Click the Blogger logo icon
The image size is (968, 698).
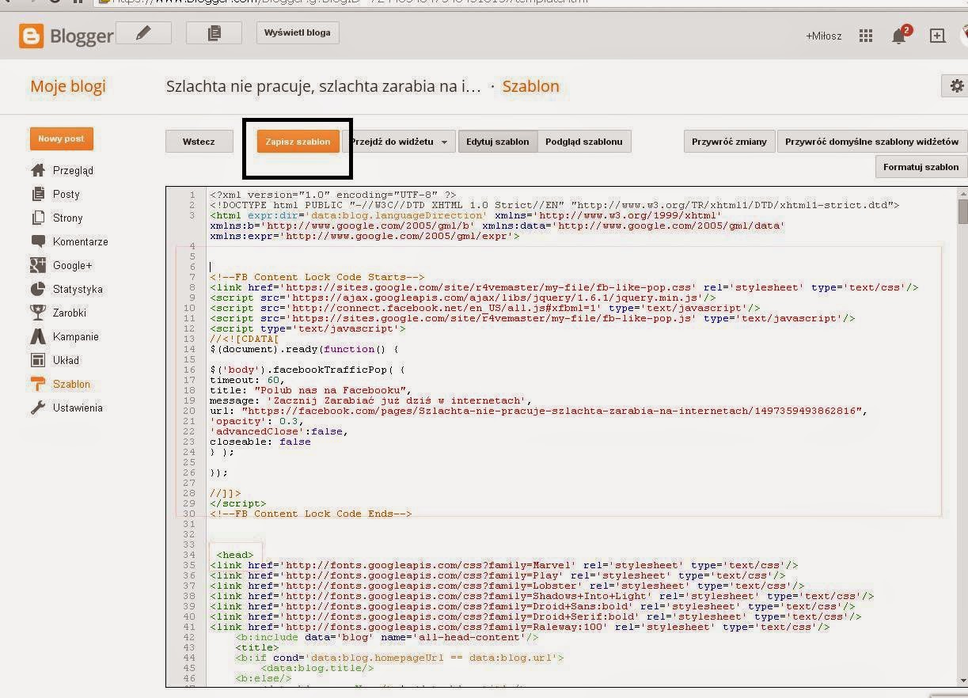(32, 36)
